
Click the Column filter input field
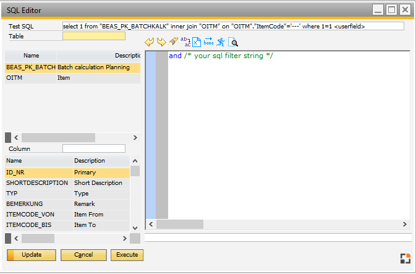(x=93, y=148)
